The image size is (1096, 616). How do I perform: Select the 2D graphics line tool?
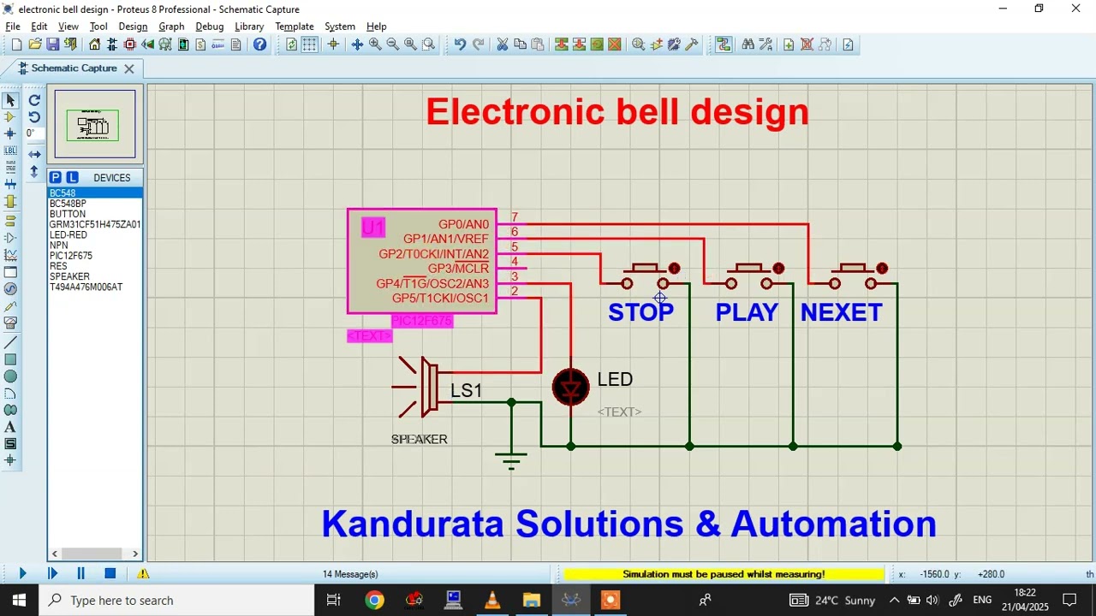point(10,342)
